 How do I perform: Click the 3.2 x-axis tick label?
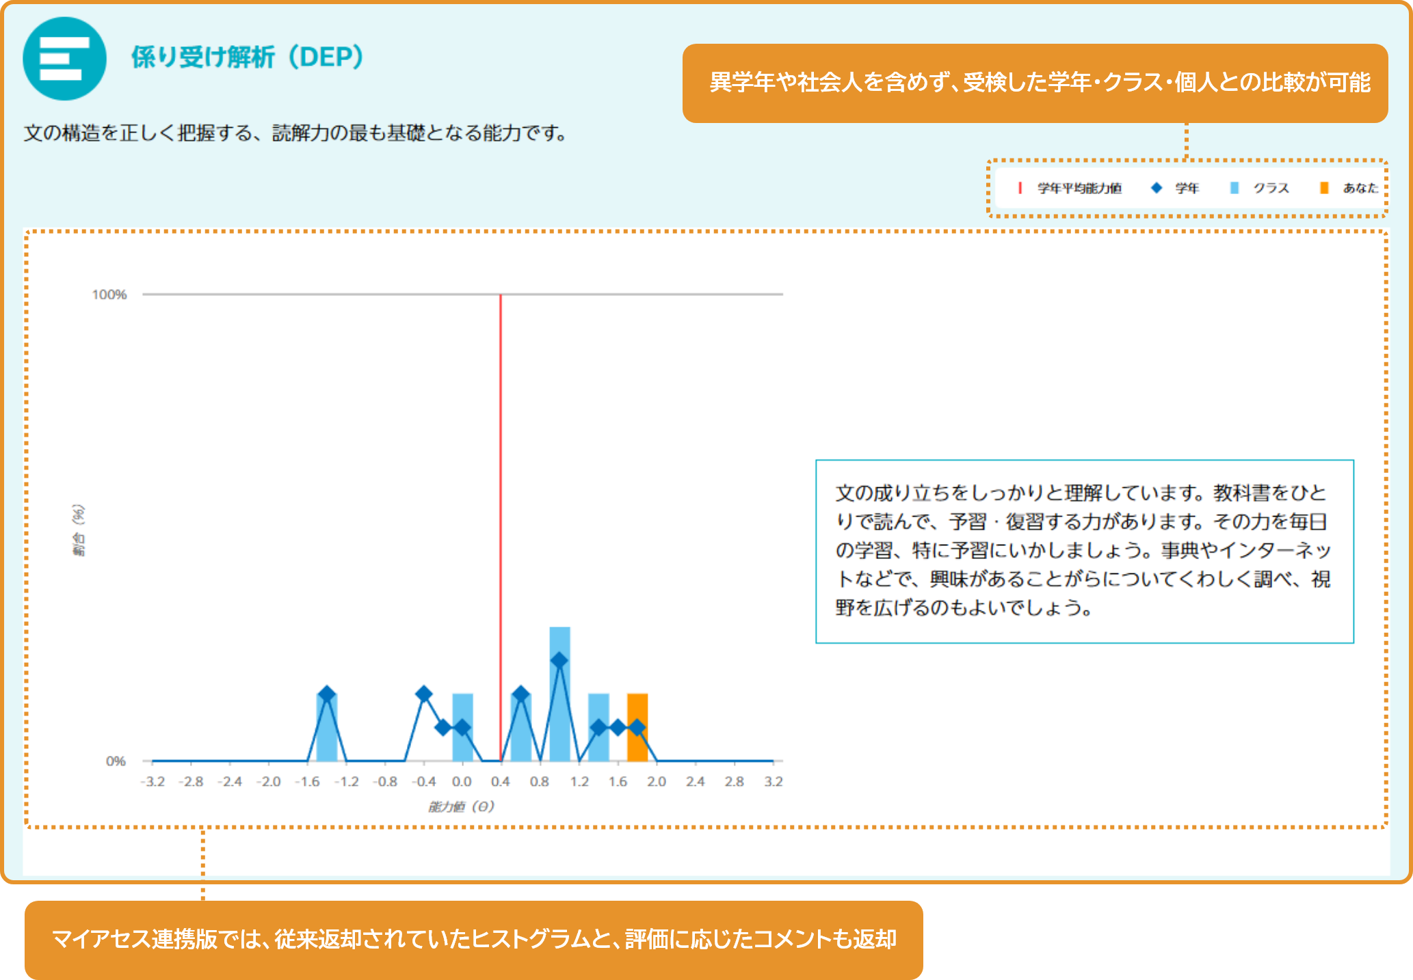774,782
